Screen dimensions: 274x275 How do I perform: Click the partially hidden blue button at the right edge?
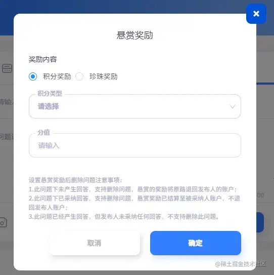260,222
